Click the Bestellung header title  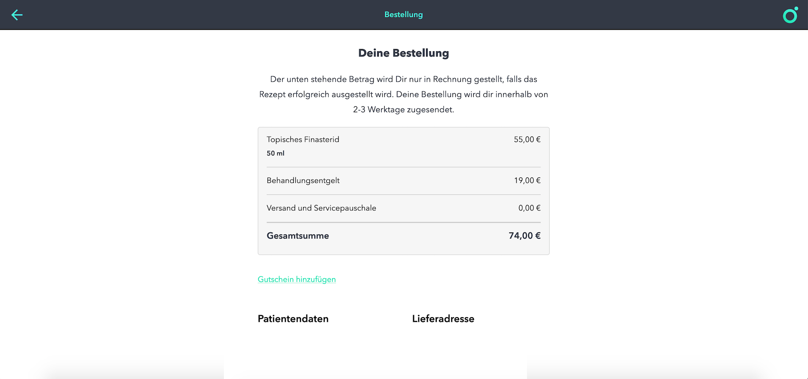pyautogui.click(x=403, y=15)
